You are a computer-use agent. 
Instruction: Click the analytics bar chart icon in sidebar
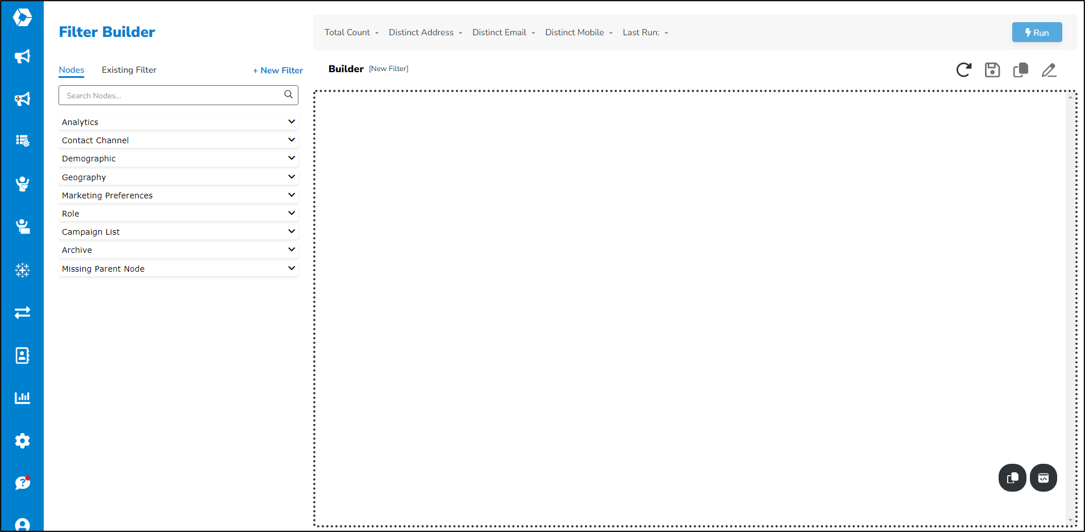22,397
